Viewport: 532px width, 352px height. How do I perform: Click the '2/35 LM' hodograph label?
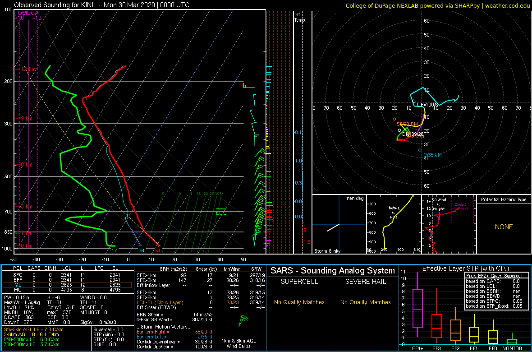pyautogui.click(x=433, y=155)
